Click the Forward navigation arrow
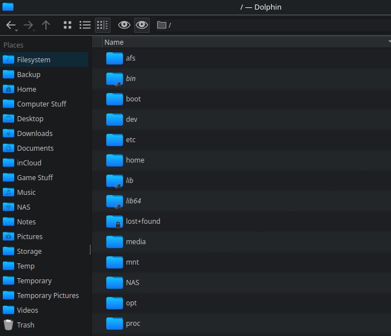This screenshot has width=391, height=336. coord(28,25)
